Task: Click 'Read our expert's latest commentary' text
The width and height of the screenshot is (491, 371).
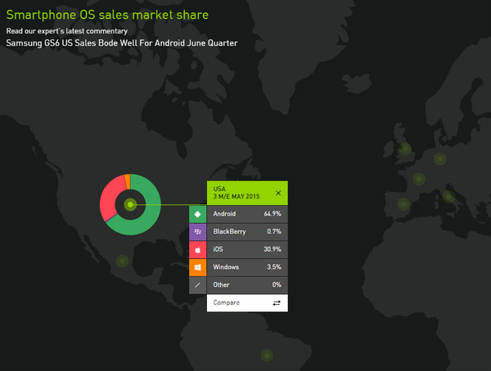Action: [x=67, y=31]
